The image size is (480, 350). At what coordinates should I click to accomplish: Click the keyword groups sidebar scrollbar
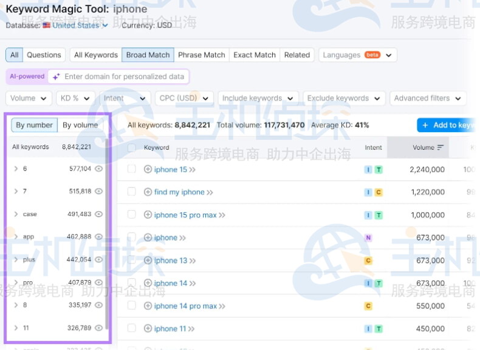pyautogui.click(x=107, y=231)
